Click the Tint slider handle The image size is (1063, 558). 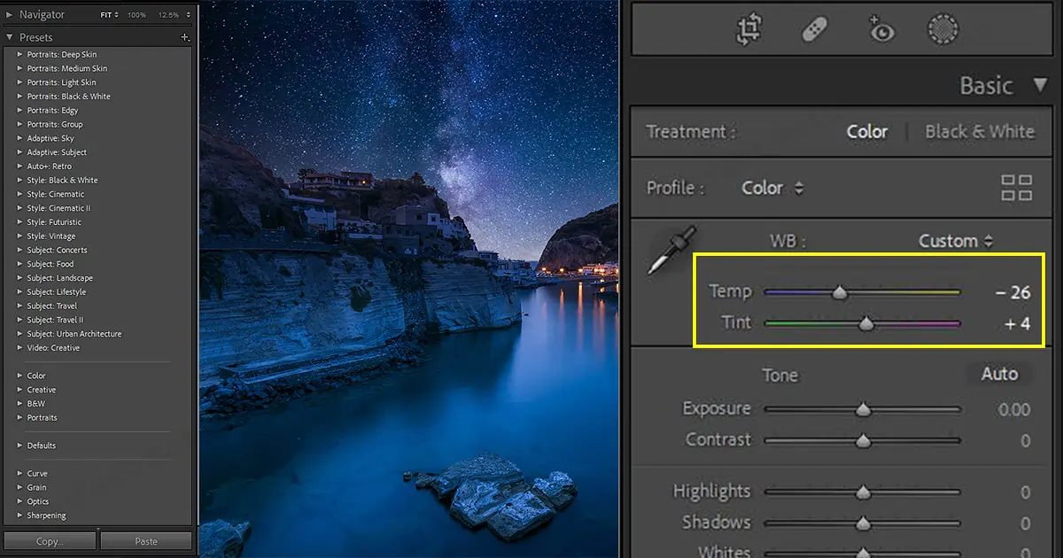click(866, 323)
